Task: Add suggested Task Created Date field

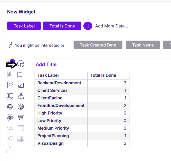Action: (98, 45)
